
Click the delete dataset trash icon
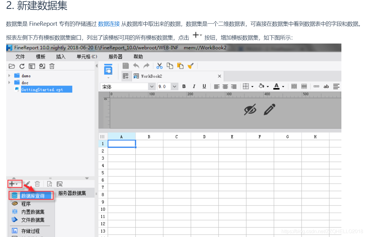[37, 184]
